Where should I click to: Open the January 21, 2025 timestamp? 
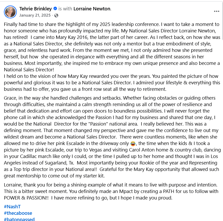pyautogui.click(x=35, y=15)
